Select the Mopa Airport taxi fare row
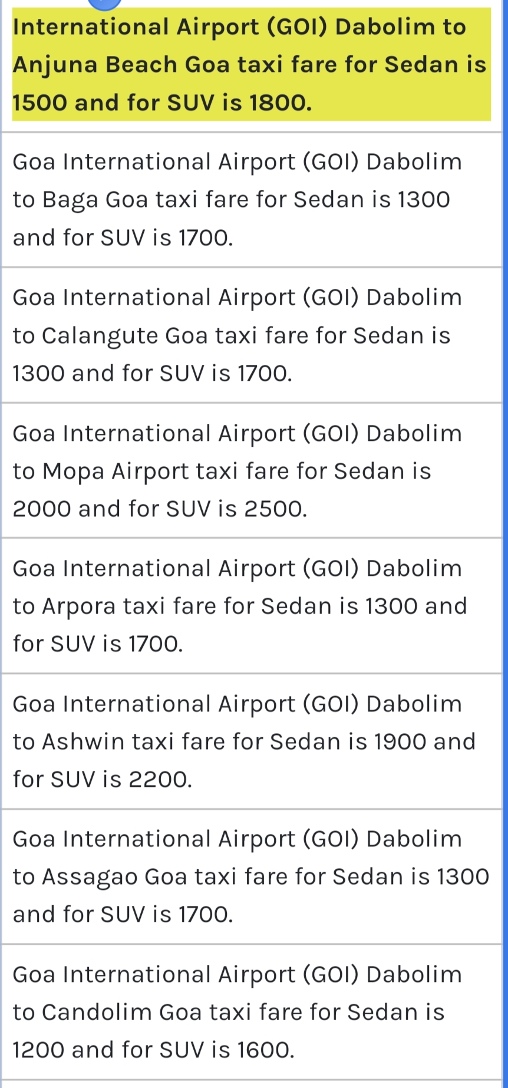 [x=251, y=471]
